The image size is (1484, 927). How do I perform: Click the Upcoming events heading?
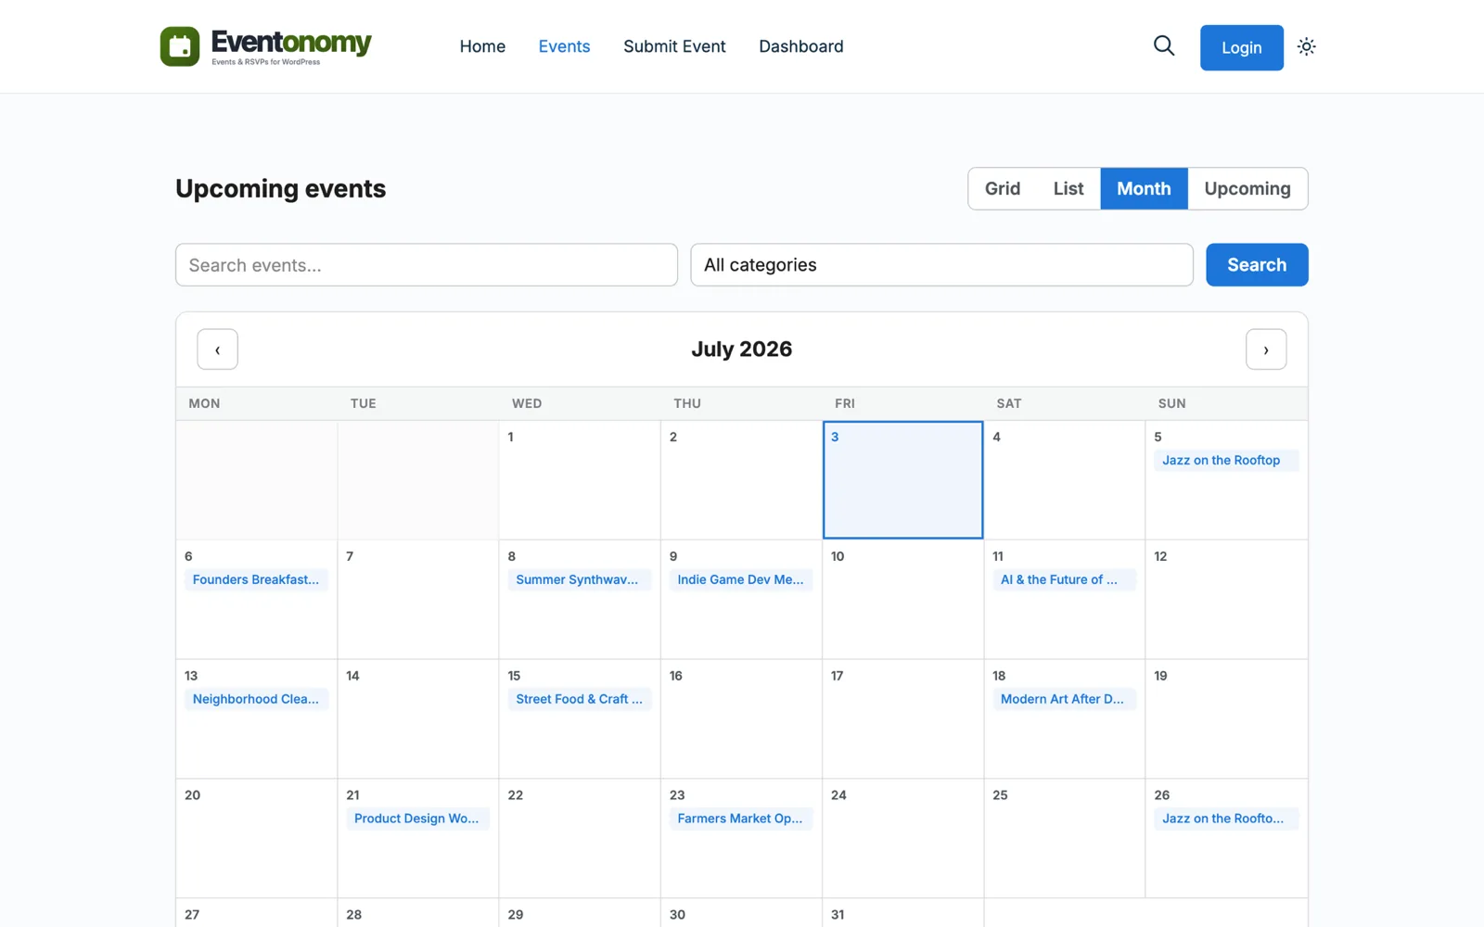click(280, 188)
